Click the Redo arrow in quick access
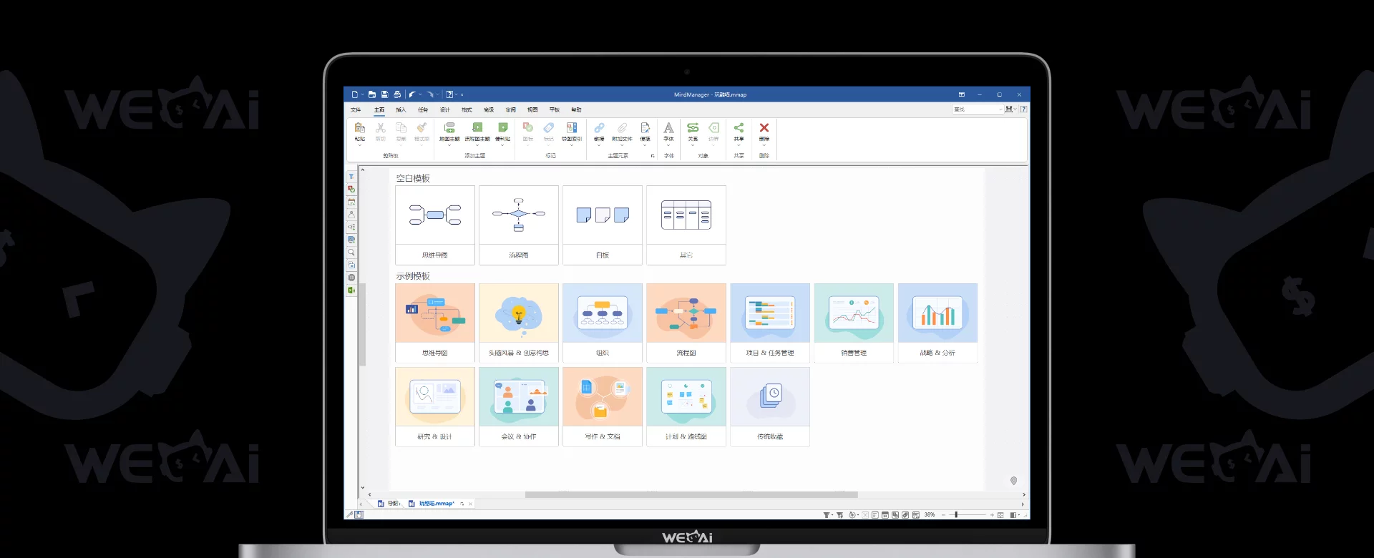This screenshot has height=558, width=1374. point(429,94)
